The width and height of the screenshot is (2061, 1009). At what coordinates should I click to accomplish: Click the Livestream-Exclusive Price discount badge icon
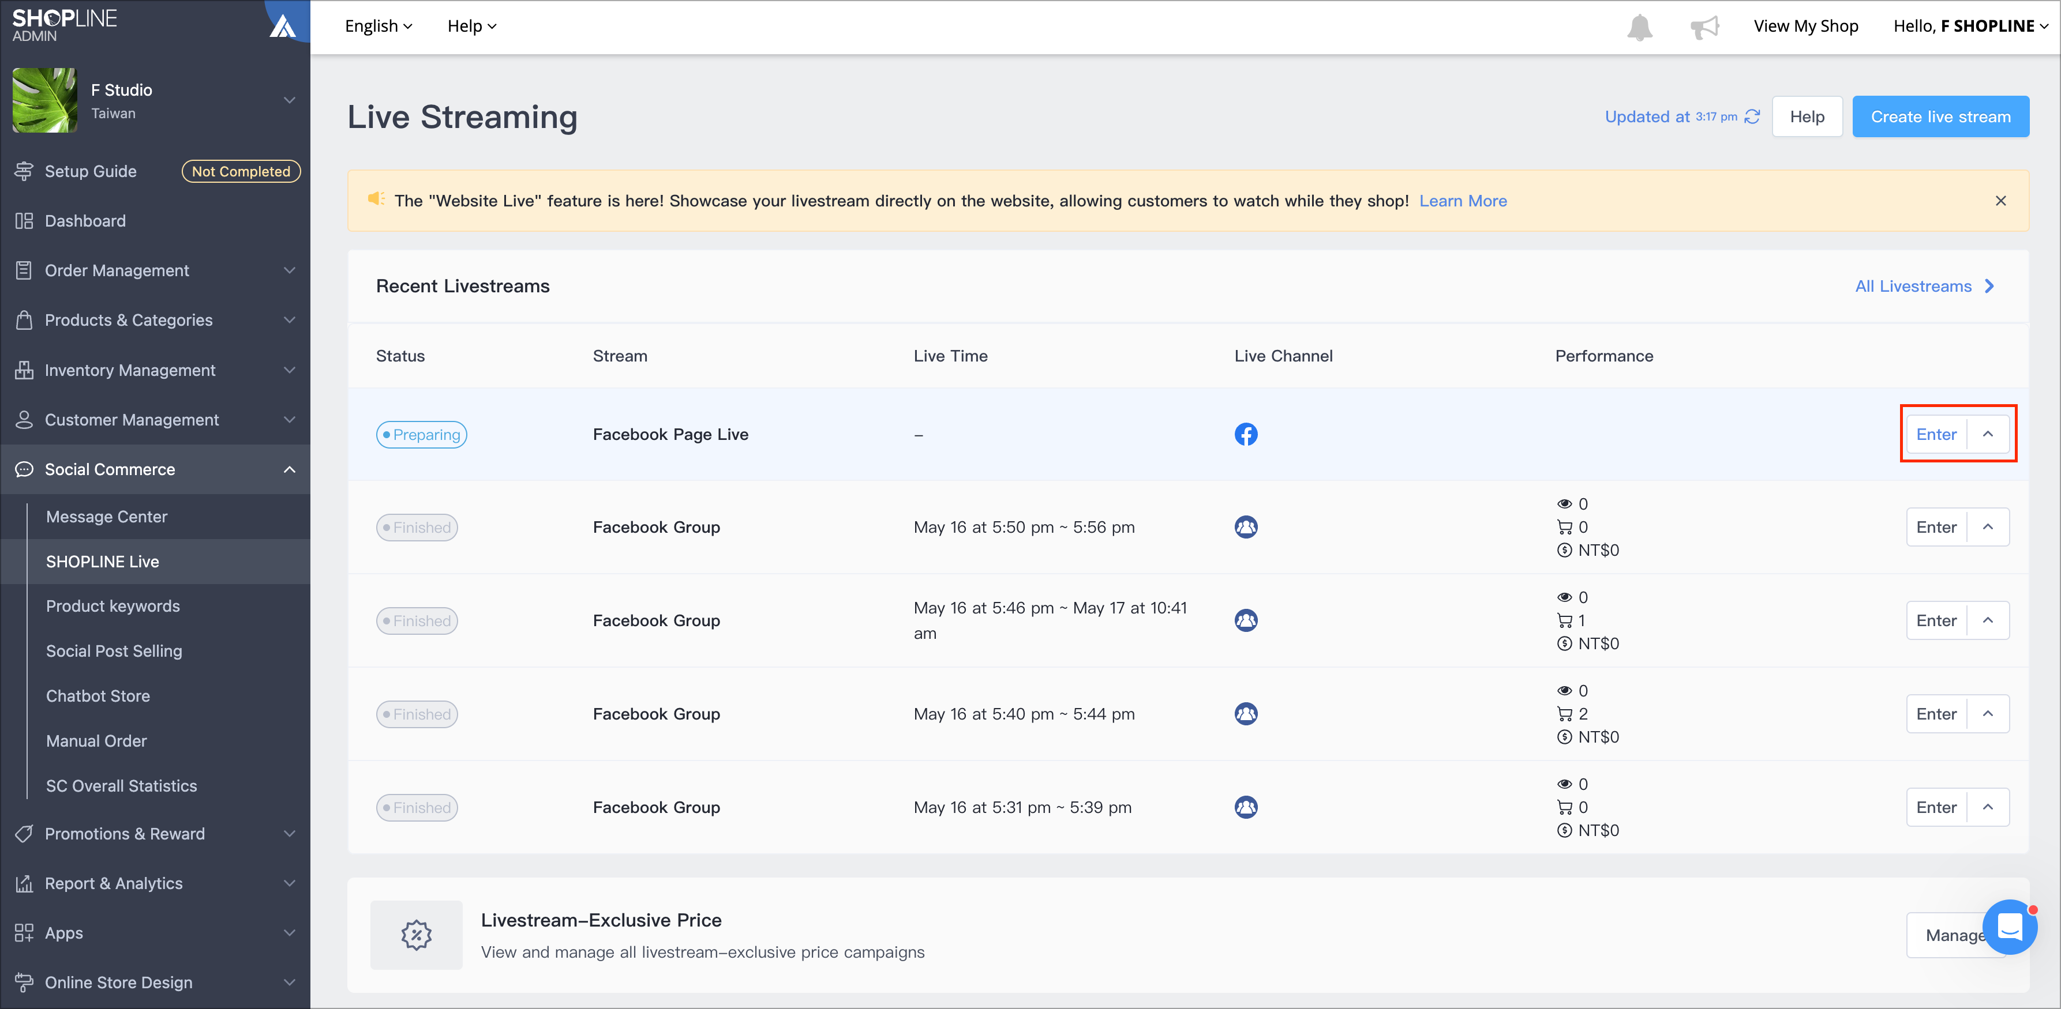416,935
